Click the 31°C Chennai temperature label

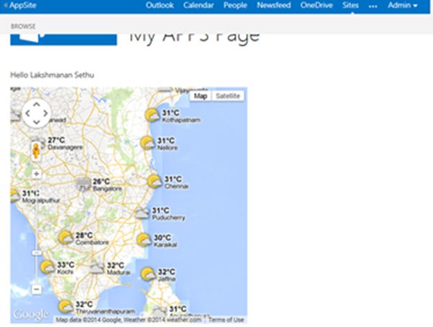click(173, 180)
